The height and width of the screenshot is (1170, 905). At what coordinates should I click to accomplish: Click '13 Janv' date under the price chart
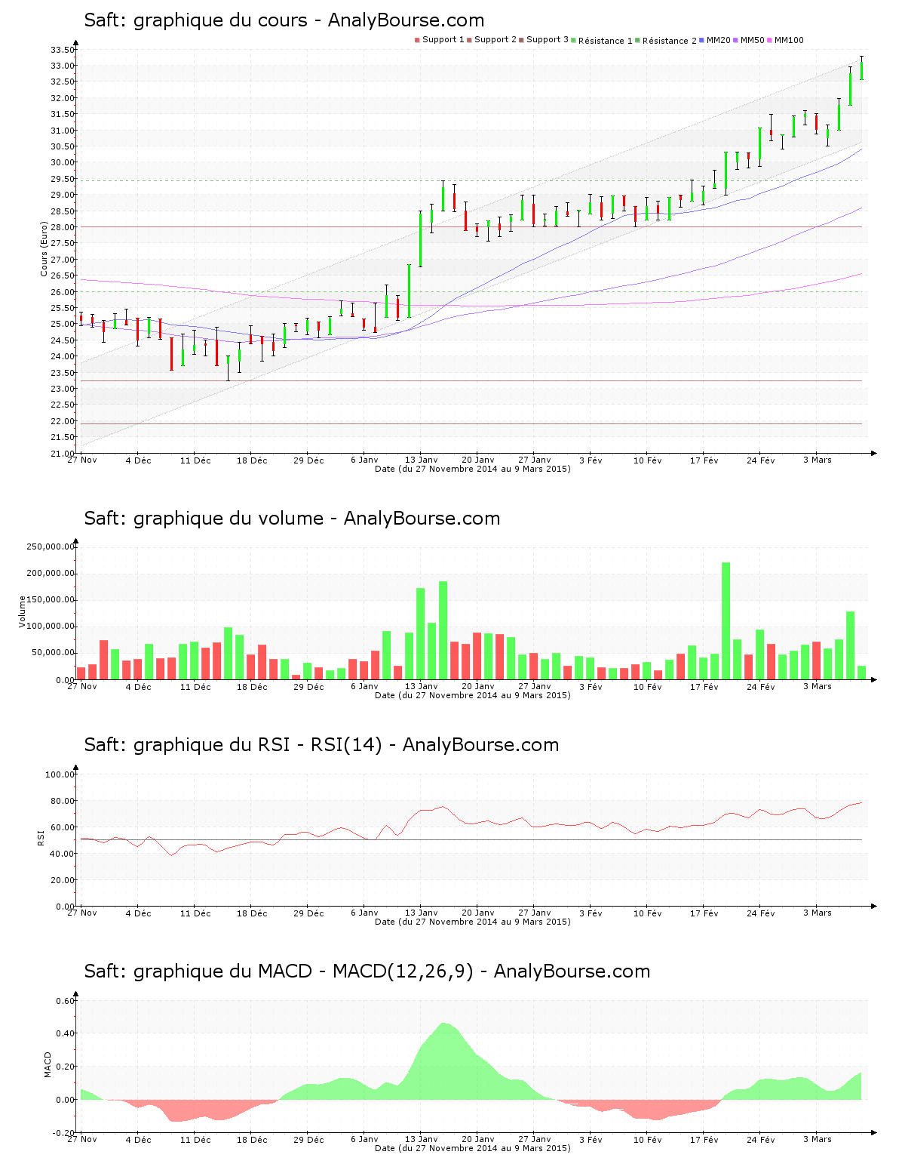coord(421,460)
